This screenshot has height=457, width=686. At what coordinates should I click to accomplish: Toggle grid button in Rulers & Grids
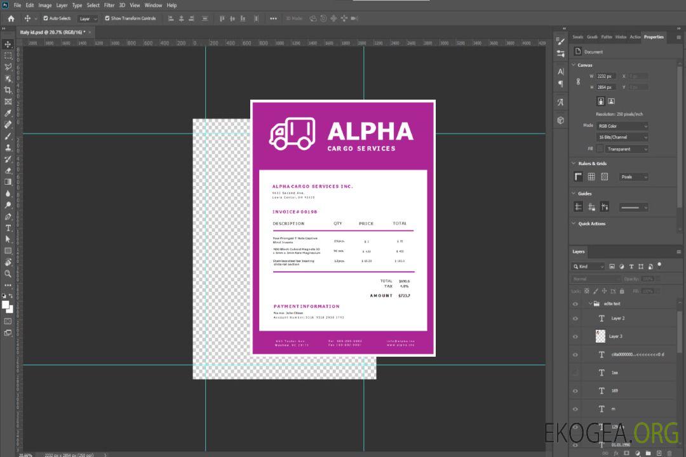[591, 176]
